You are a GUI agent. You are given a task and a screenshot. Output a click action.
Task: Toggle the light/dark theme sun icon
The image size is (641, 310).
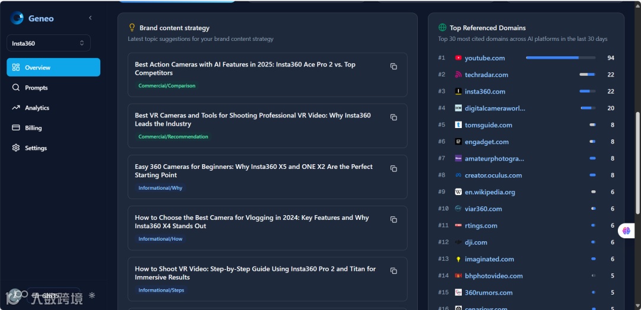coord(92,295)
